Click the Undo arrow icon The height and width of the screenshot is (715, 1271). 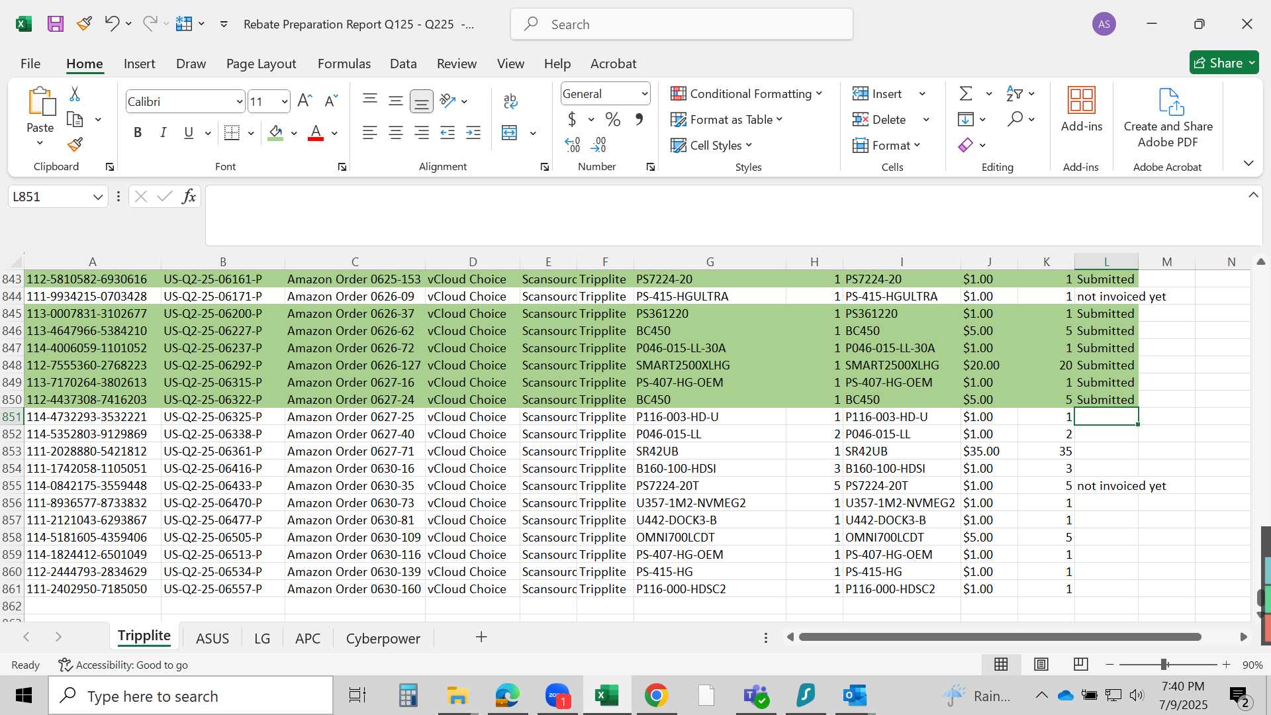tap(111, 24)
